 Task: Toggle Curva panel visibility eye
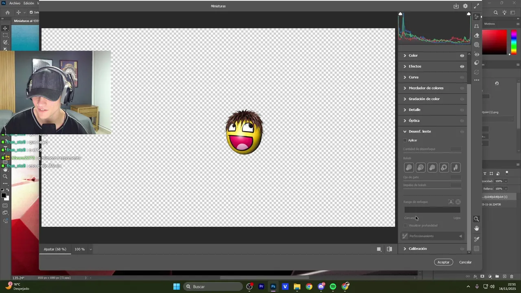coord(462,77)
